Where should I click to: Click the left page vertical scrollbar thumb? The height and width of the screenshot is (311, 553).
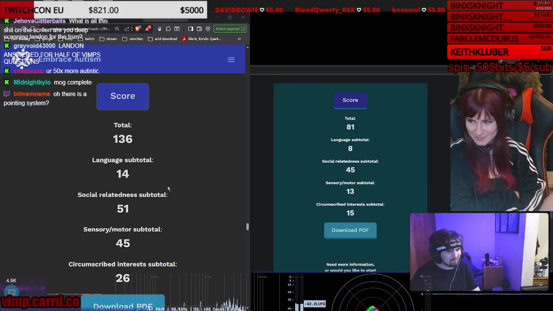tap(248, 226)
